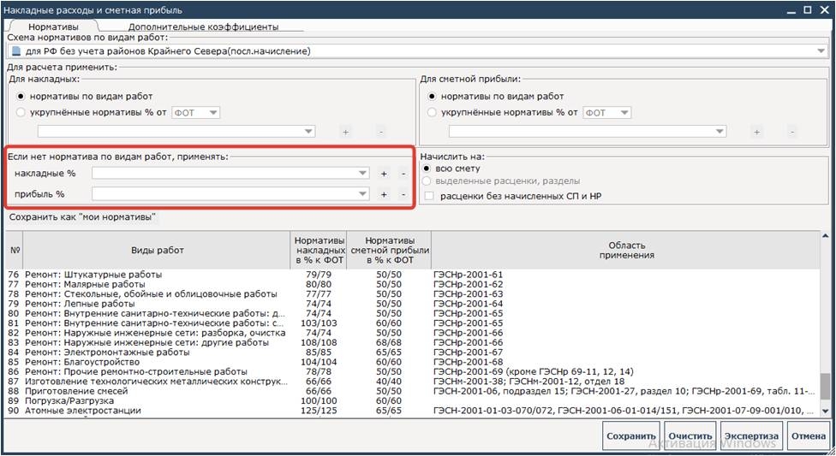
Task: Remove a value with minus next to прибыль %
Action: (403, 194)
